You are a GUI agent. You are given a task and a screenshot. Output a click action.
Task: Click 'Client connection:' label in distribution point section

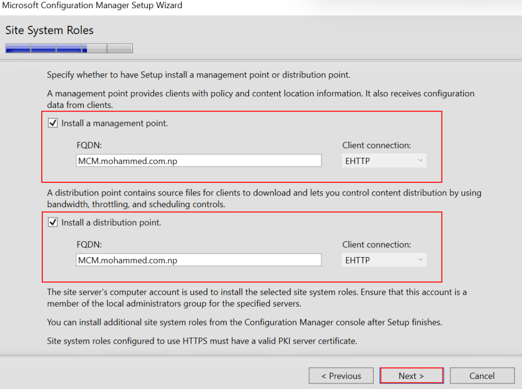[376, 245]
